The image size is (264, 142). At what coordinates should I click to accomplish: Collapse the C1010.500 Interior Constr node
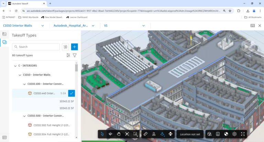point(24,116)
